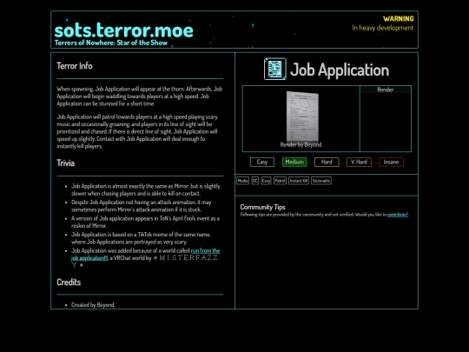Click the trivia bullet about Mirror's attack animation

point(142,206)
